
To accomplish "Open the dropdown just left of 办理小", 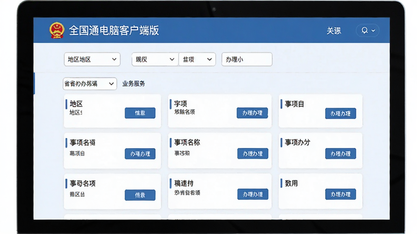I will tap(197, 59).
